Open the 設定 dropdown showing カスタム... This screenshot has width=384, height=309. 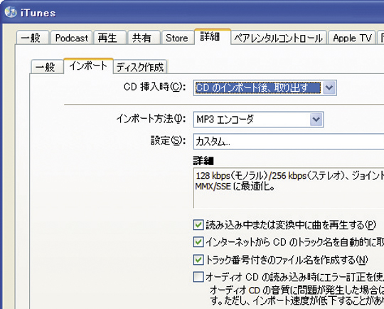pos(289,142)
